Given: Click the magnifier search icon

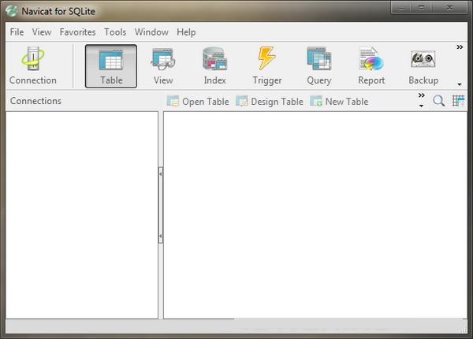Looking at the screenshot, I should 439,101.
